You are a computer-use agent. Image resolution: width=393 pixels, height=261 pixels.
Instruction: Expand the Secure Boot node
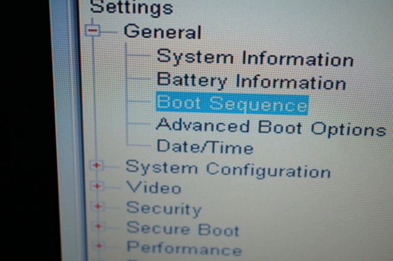[x=98, y=227]
